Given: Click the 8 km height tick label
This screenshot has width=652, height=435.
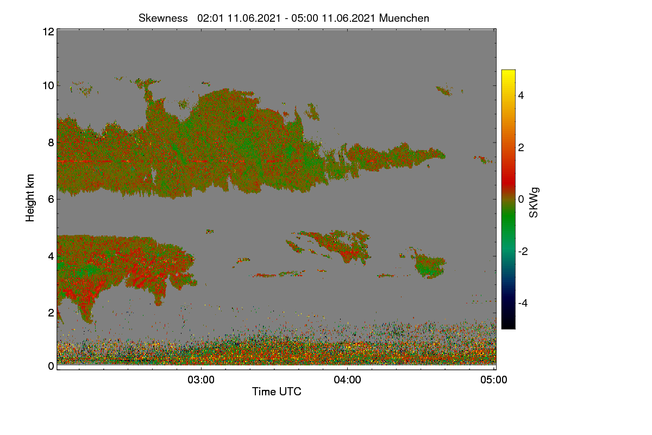Looking at the screenshot, I should click(51, 142).
